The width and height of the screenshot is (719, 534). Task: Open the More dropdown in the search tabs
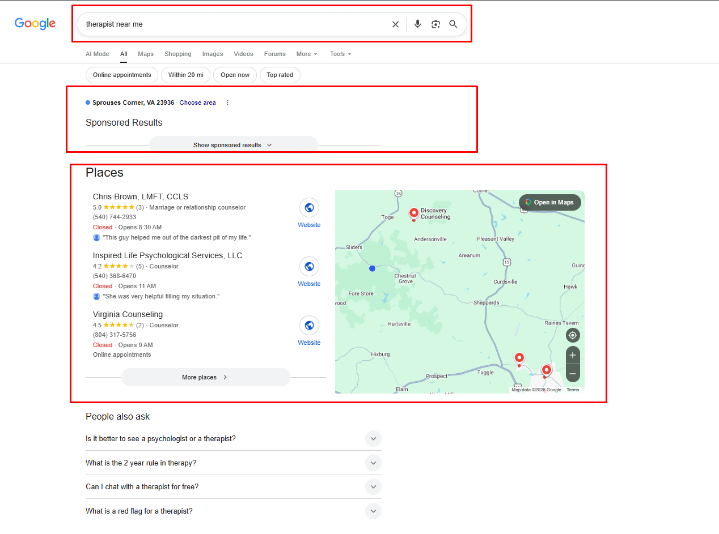[307, 54]
